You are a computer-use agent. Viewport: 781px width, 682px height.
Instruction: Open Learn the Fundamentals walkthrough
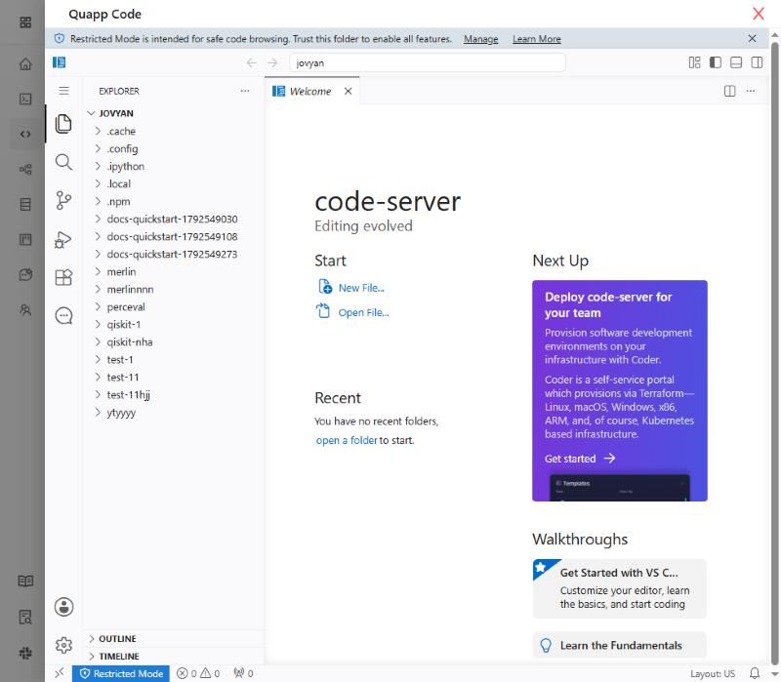tap(620, 645)
